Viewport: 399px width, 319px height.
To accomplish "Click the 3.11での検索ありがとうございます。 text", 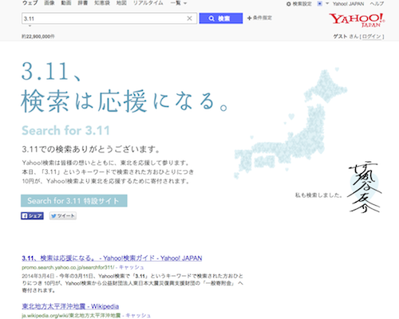I will [x=91, y=149].
